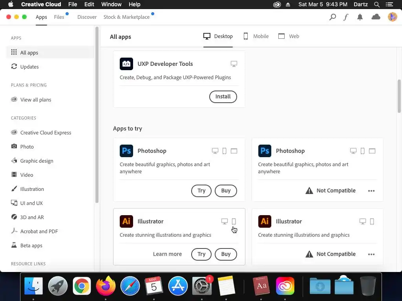This screenshot has width=402, height=301.
Task: Open the search magnifier in Creative Cloud header
Action: (333, 17)
